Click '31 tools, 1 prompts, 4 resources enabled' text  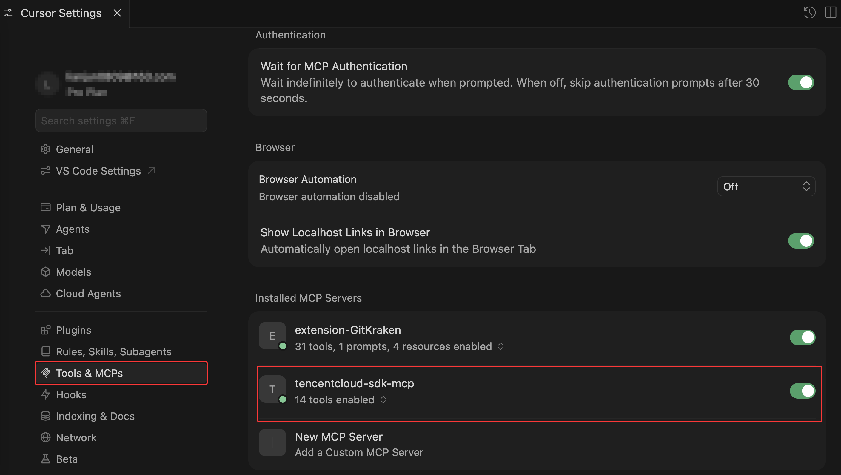click(393, 346)
